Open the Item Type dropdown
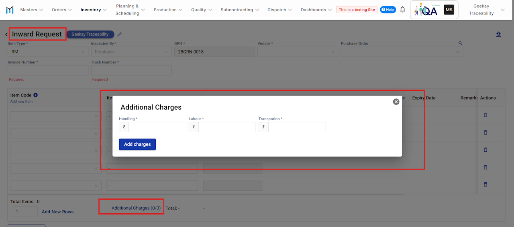 (x=48, y=52)
